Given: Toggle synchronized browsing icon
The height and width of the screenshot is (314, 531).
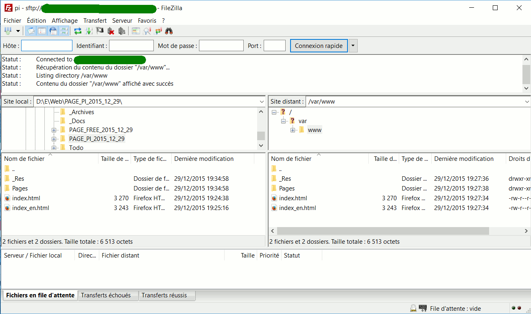Looking at the screenshot, I should click(158, 31).
